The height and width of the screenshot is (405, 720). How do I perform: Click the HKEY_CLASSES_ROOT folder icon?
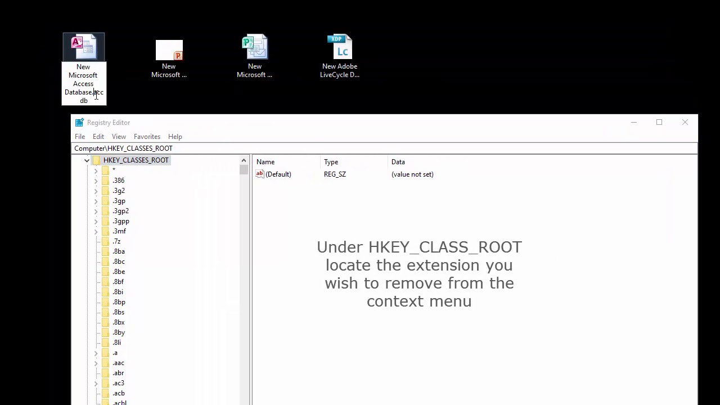pyautogui.click(x=96, y=160)
